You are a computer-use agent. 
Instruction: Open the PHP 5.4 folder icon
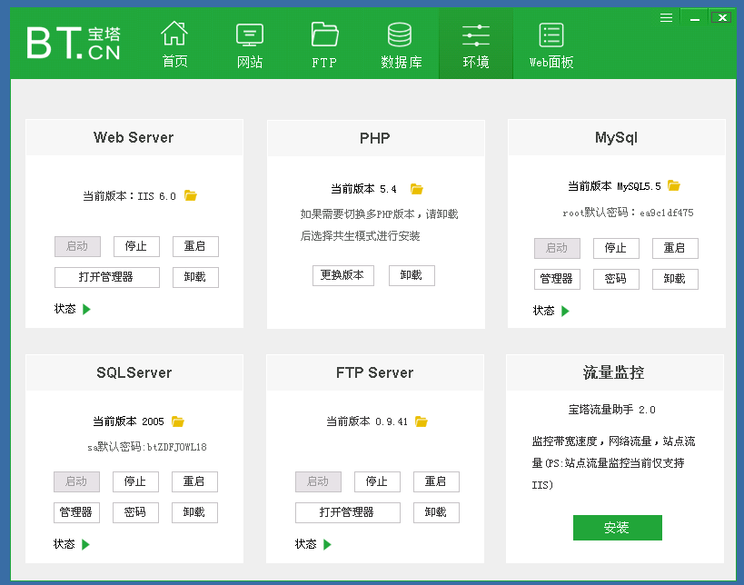pyautogui.click(x=417, y=189)
